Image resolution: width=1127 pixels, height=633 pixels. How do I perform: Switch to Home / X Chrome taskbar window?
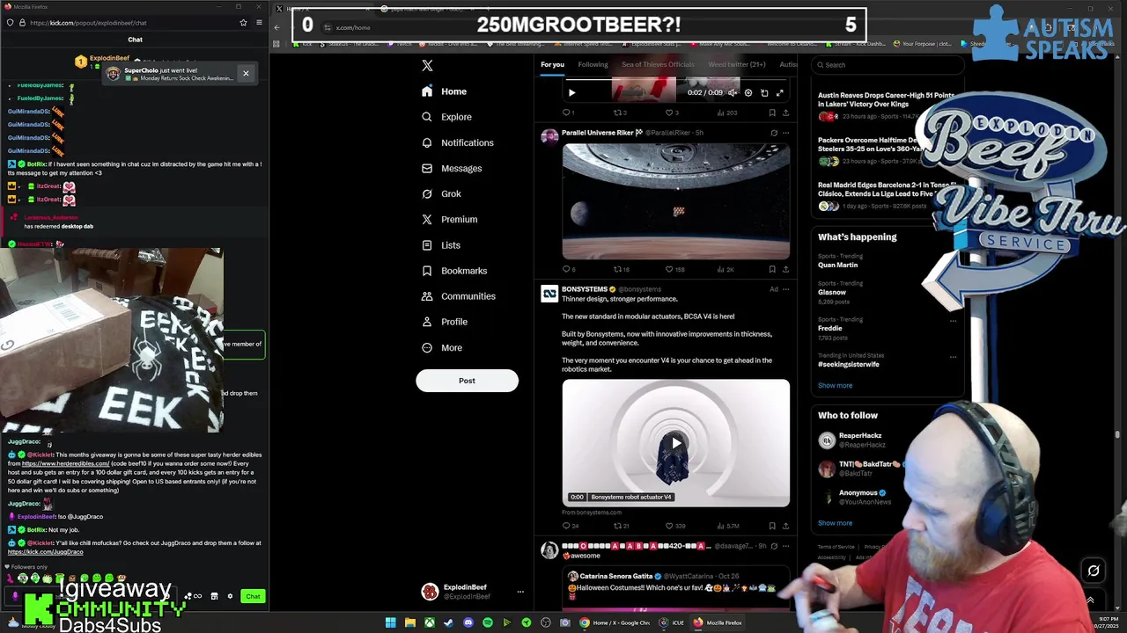coord(615,622)
